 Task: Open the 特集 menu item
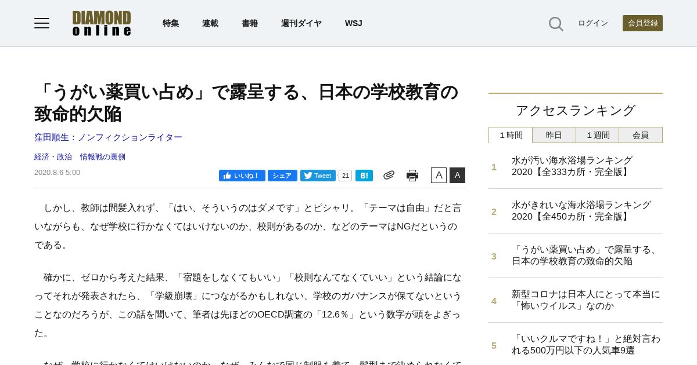tap(171, 23)
